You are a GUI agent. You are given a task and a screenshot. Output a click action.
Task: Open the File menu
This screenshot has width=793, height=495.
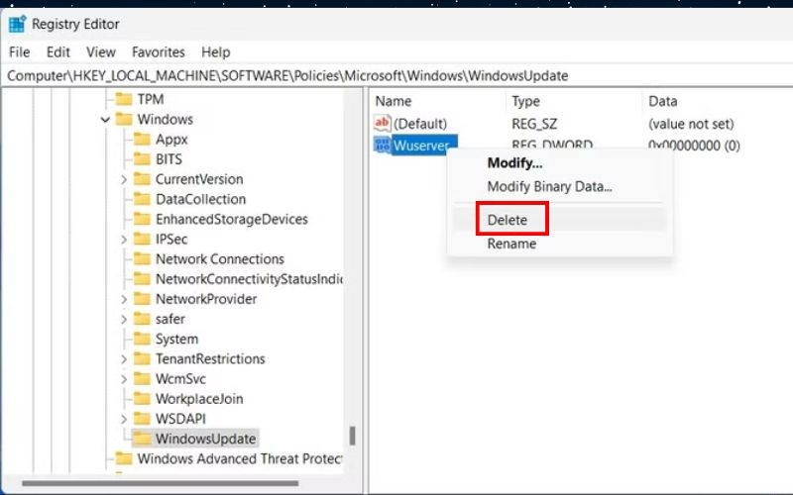[19, 52]
